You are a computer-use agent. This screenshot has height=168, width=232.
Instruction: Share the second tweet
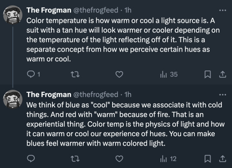pos(223,159)
